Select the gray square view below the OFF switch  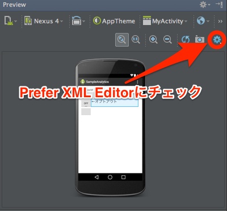86,111
